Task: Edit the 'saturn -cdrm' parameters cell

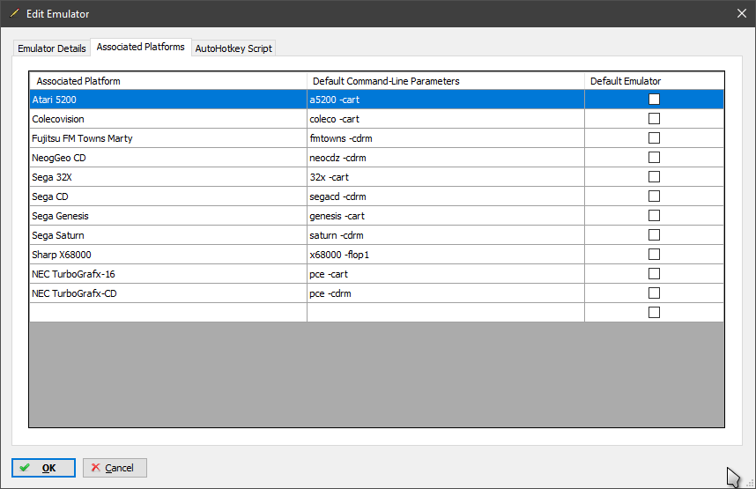Action: pos(446,235)
